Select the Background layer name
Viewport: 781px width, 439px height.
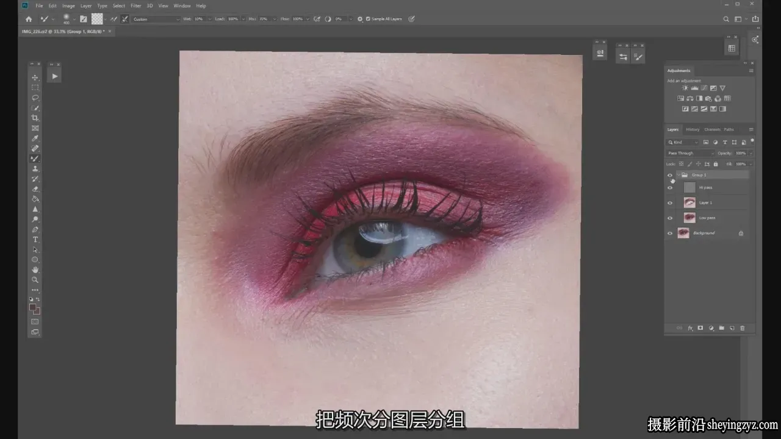point(704,233)
